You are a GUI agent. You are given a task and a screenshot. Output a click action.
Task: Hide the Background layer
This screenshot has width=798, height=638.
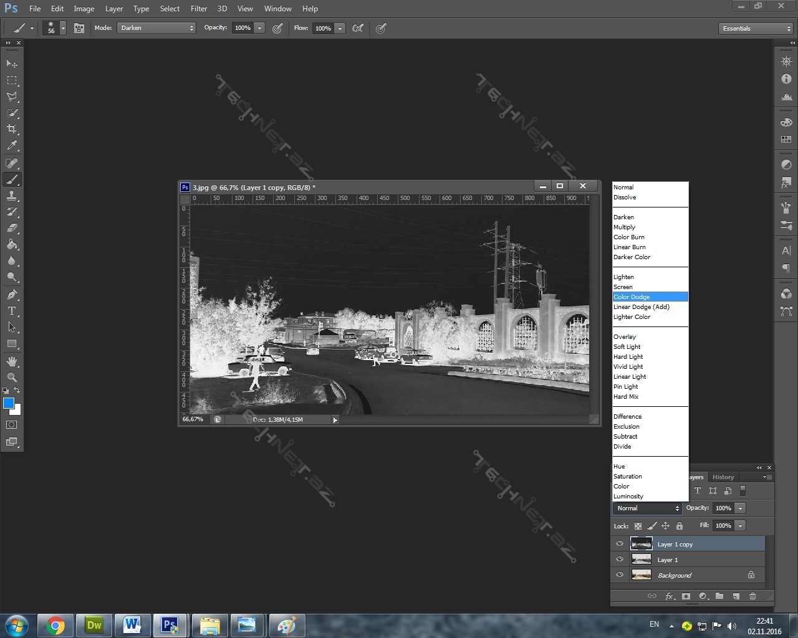(620, 575)
